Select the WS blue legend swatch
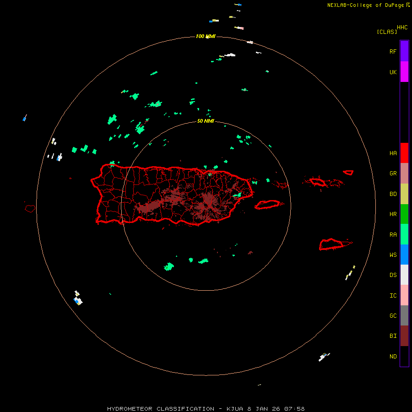412x412 pixels. (x=404, y=255)
